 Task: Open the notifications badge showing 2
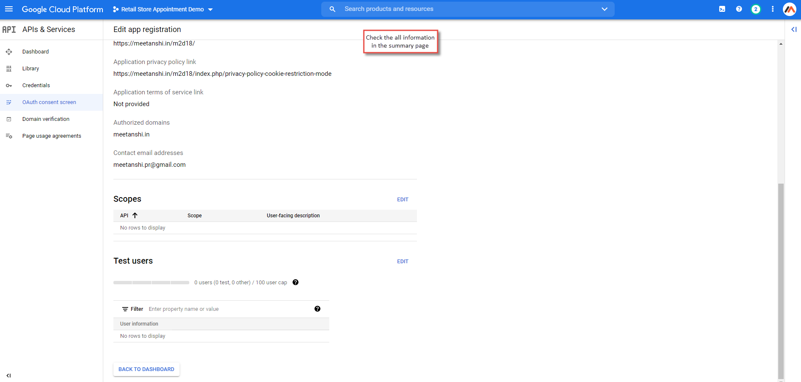pos(756,9)
